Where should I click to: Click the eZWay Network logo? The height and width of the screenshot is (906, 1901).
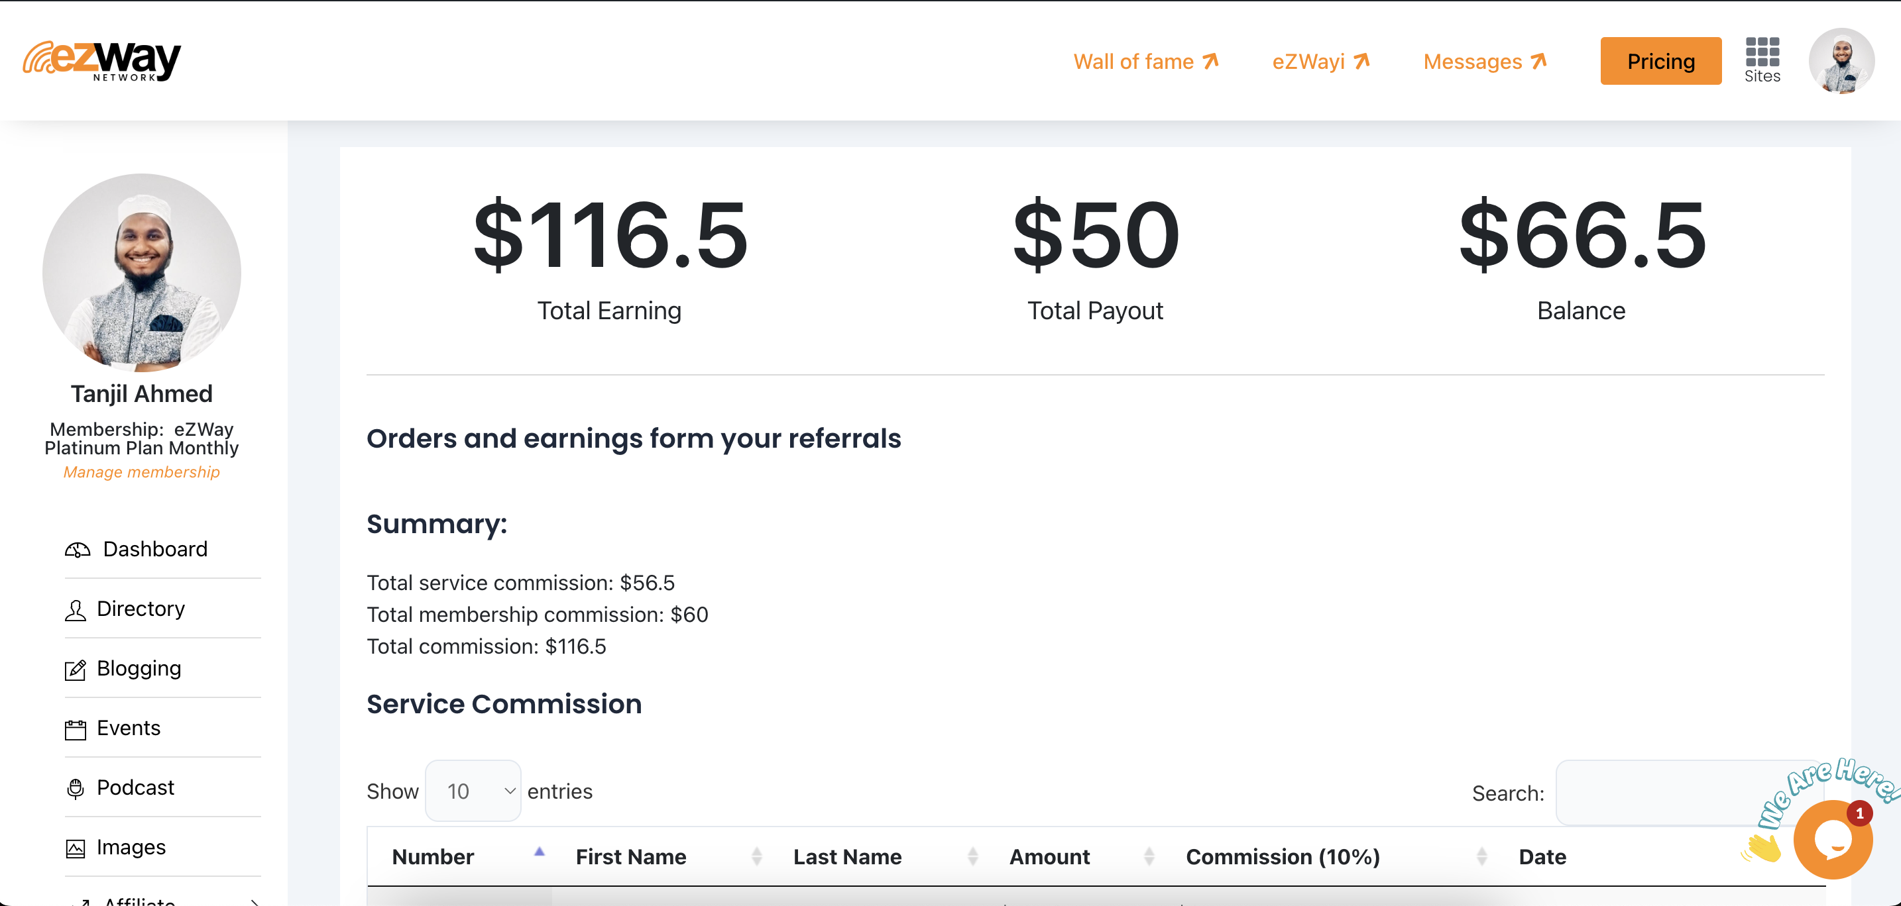102,60
